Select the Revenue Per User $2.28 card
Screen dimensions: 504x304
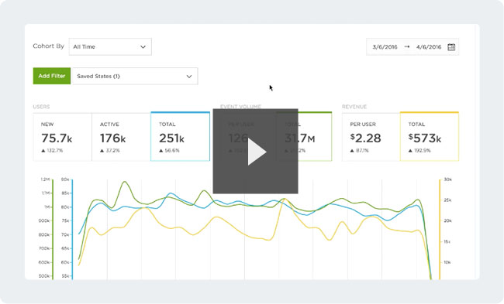(371, 137)
